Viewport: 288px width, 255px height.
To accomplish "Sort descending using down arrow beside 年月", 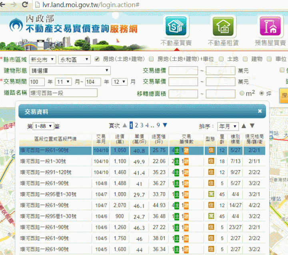I will [252, 126].
